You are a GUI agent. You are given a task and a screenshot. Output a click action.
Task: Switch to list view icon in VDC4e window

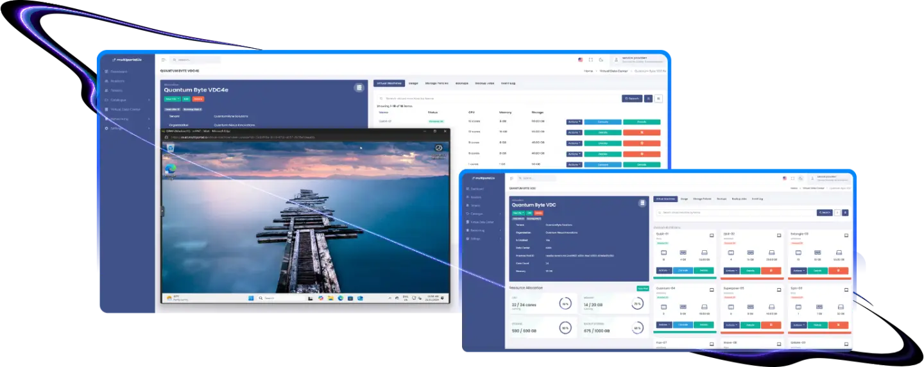tap(648, 99)
